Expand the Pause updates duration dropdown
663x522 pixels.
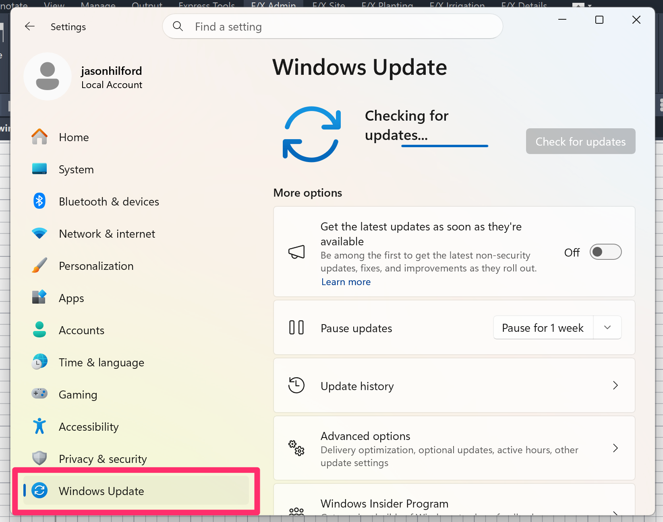coord(607,327)
